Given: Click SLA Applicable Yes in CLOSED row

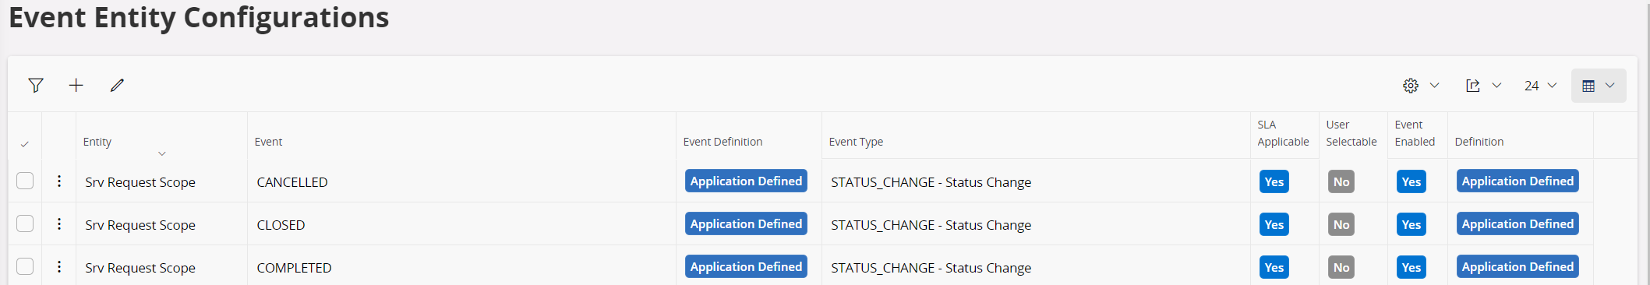Looking at the screenshot, I should tap(1274, 224).
